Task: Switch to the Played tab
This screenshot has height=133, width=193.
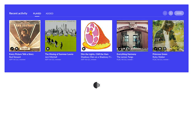Action: click(37, 13)
